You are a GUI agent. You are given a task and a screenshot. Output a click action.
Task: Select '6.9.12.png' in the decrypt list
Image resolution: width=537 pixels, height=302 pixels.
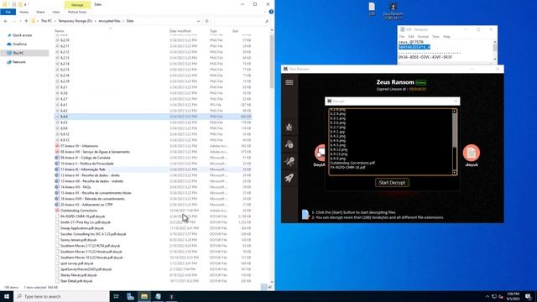pyautogui.click(x=339, y=149)
